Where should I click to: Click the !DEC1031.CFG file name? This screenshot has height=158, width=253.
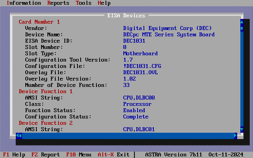pos(142,66)
